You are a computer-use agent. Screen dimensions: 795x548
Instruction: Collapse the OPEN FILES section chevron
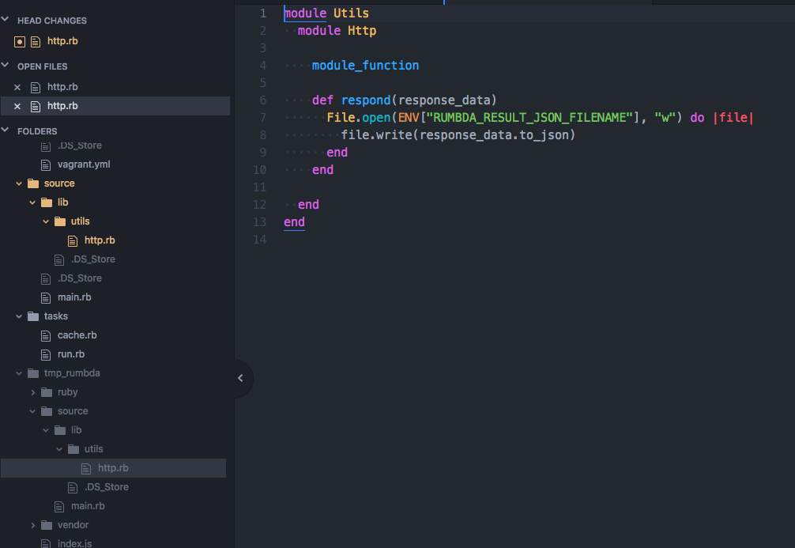click(5, 65)
